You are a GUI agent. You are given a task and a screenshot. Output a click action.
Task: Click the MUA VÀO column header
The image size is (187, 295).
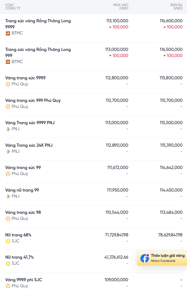click(x=121, y=7)
